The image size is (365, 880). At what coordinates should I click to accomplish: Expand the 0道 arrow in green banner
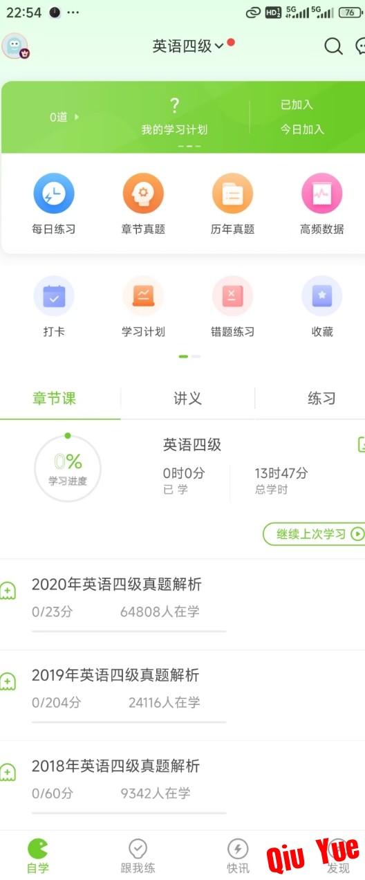coord(64,118)
